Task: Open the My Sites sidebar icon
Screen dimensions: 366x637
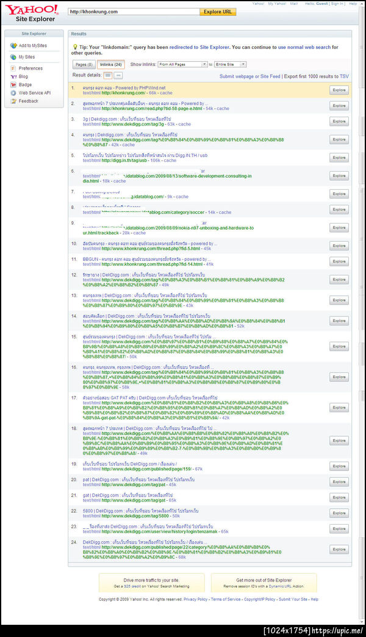Action: (13, 57)
